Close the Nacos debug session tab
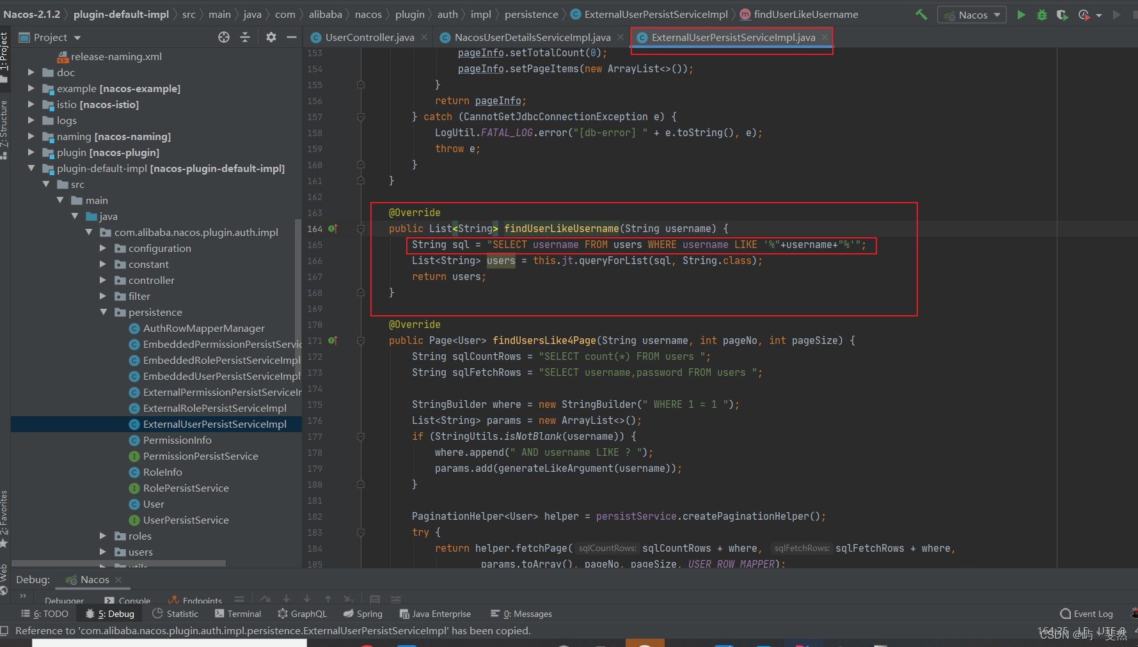Viewport: 1138px width, 647px height. [118, 579]
